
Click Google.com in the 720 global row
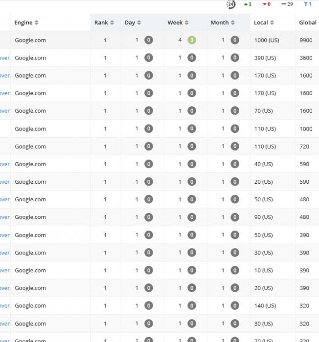[x=30, y=147]
